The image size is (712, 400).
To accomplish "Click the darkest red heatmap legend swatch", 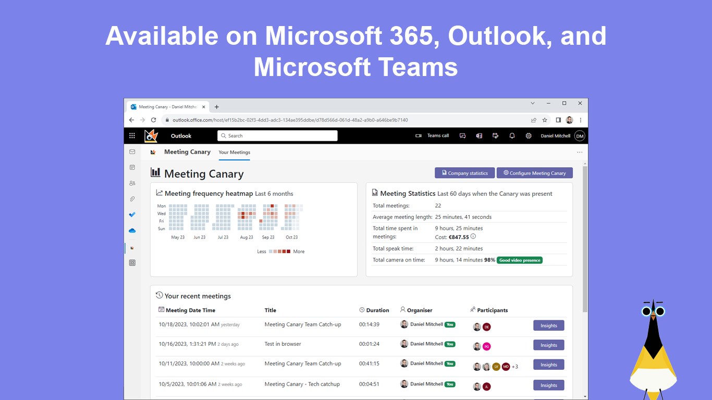I will tap(288, 252).
